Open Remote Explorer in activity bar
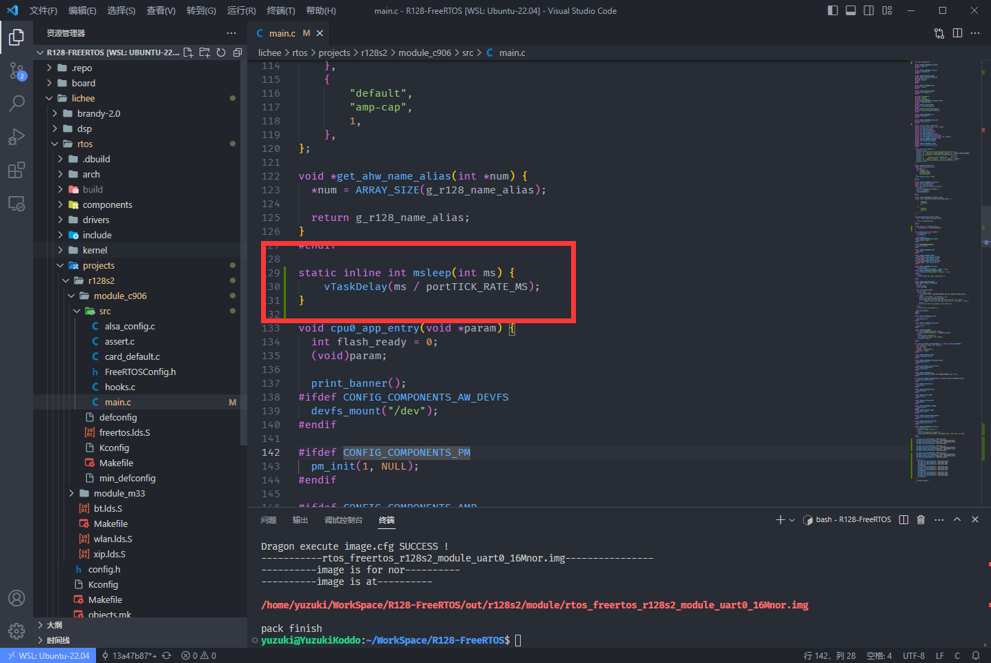Viewport: 991px width, 663px height. tap(17, 204)
